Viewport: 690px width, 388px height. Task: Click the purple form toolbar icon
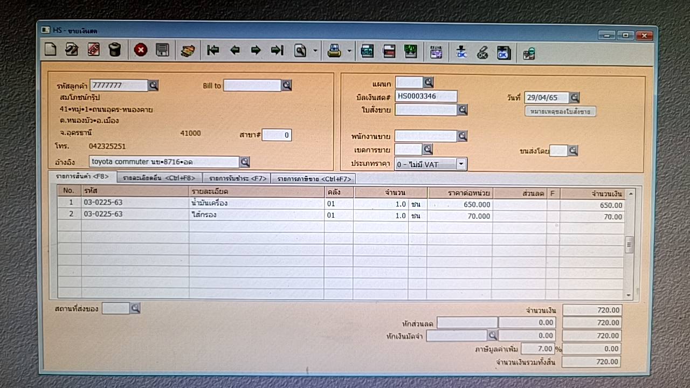pos(436,52)
